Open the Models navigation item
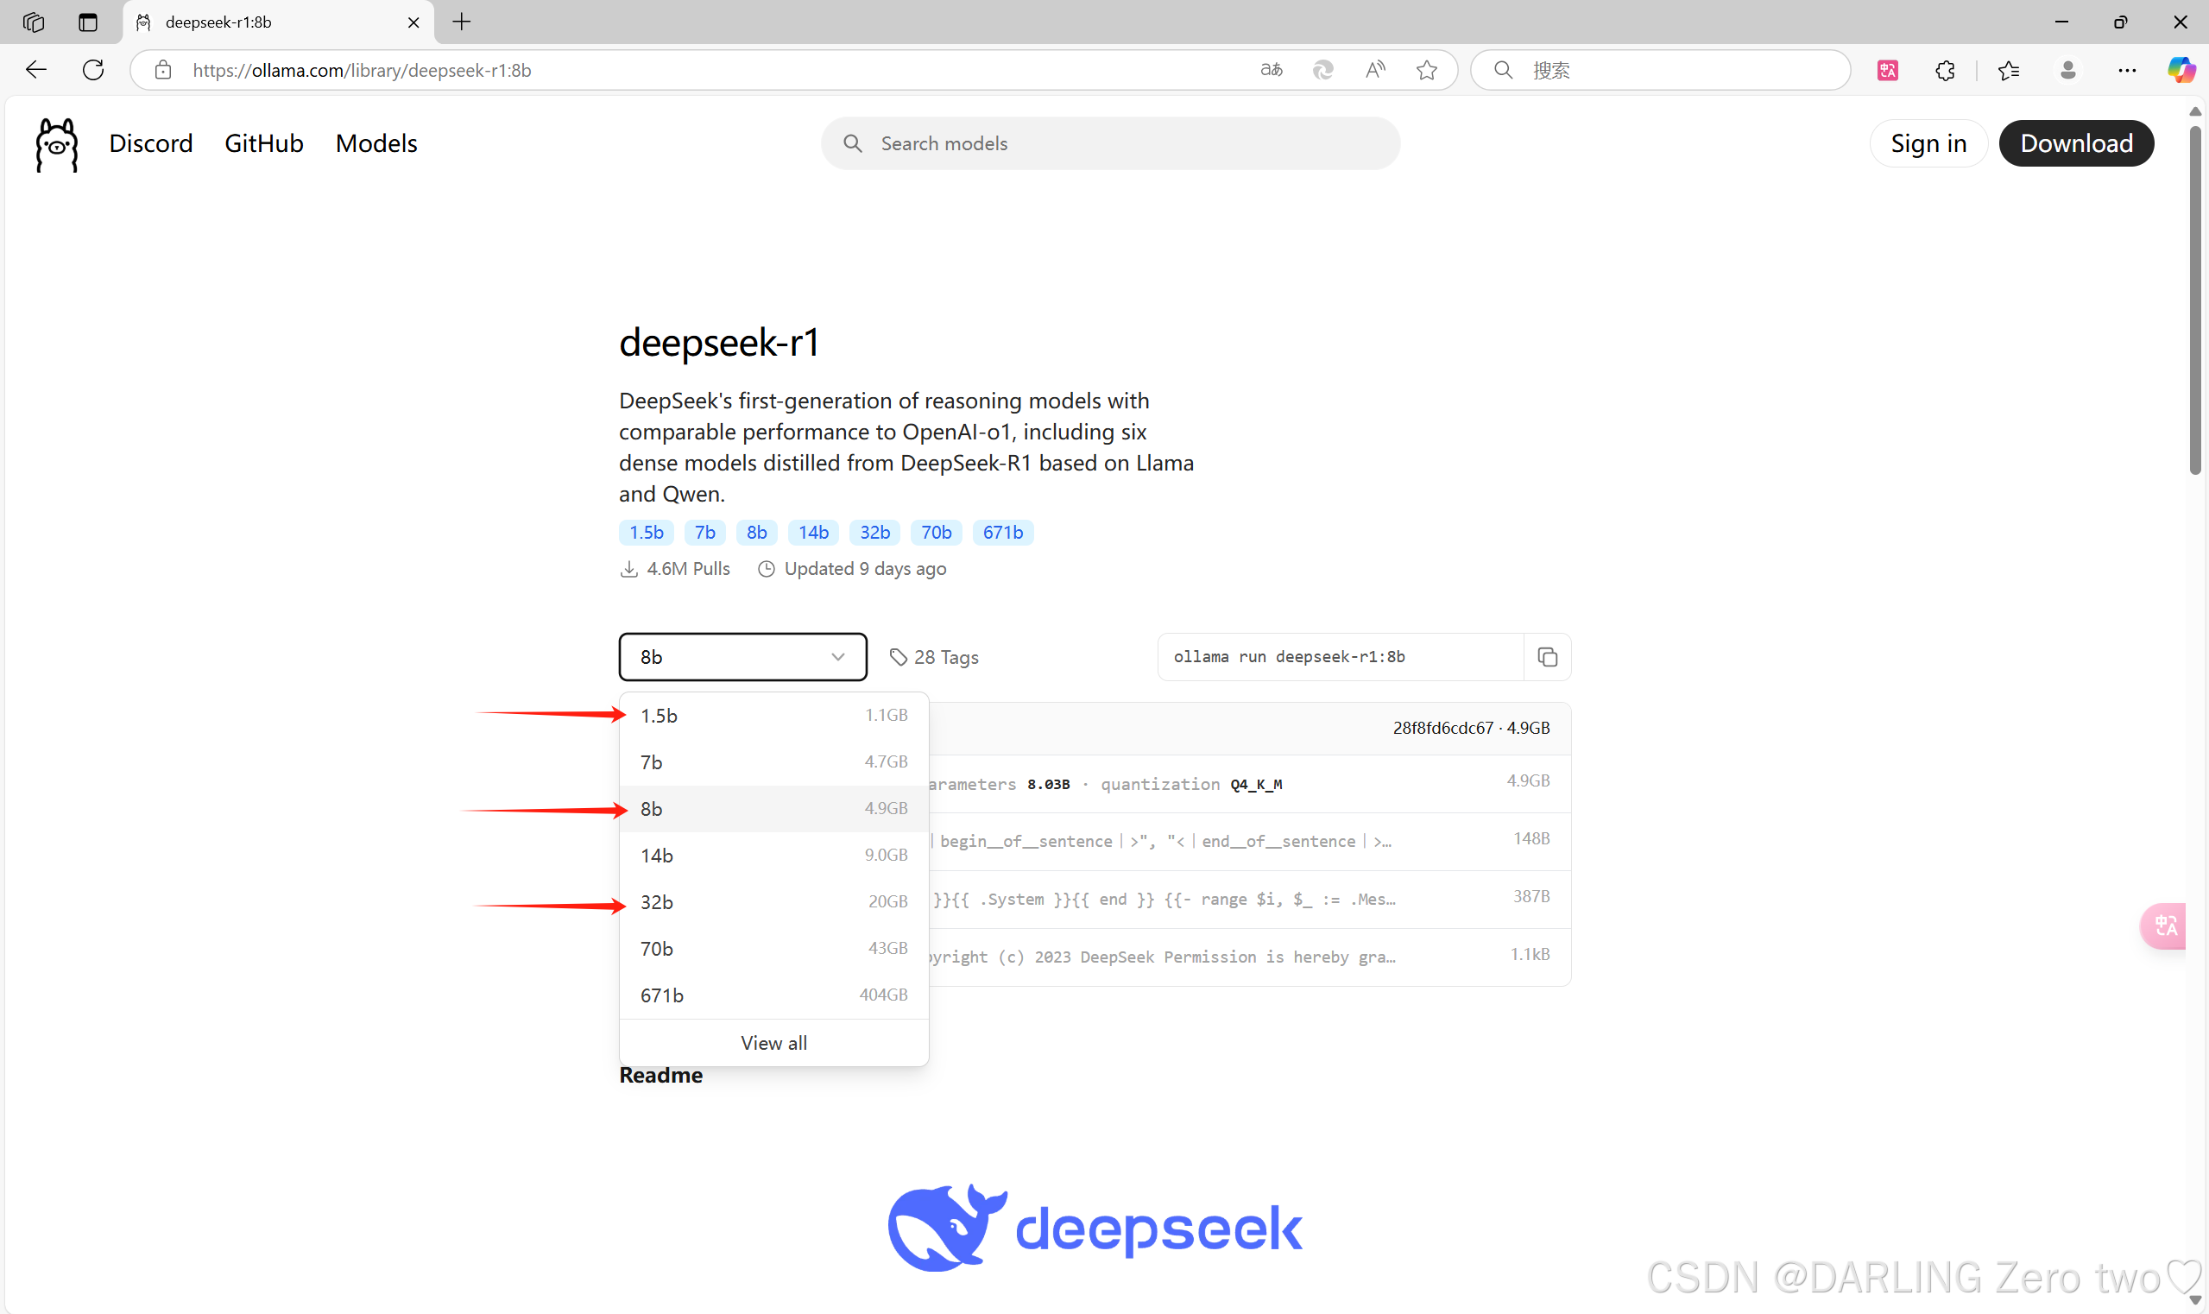 pyautogui.click(x=376, y=143)
